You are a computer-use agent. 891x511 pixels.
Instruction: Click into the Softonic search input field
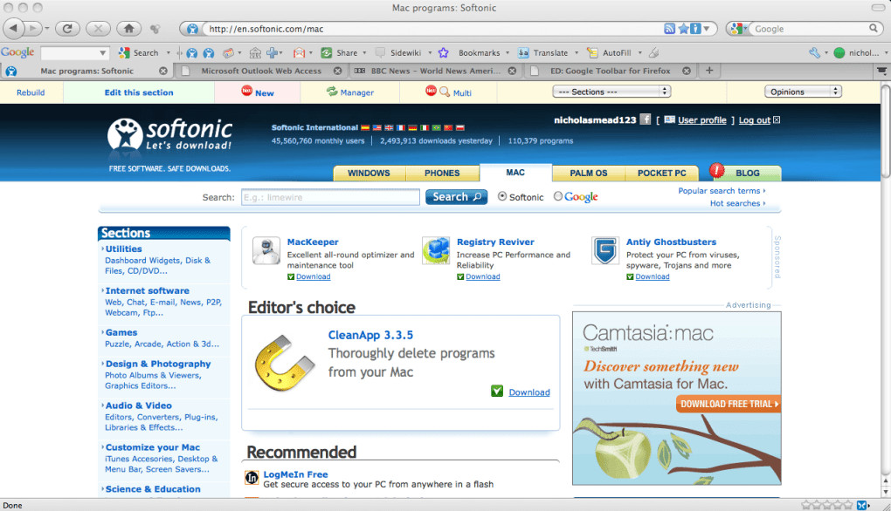click(330, 197)
